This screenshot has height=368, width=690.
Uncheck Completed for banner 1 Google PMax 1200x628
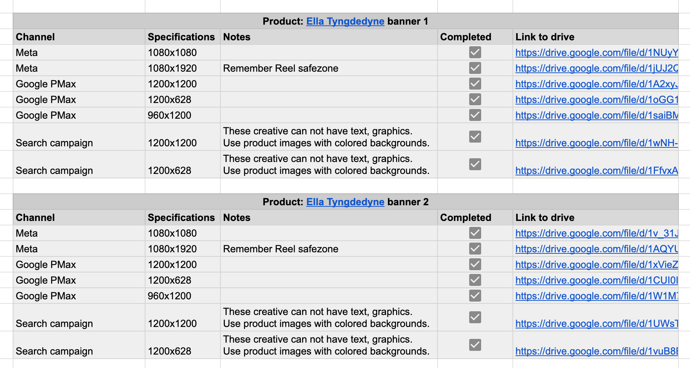[475, 99]
